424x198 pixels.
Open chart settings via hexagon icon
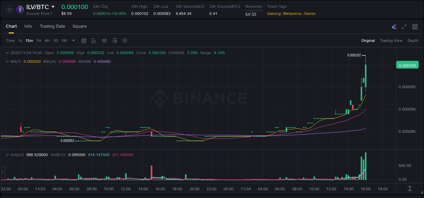tap(124, 41)
